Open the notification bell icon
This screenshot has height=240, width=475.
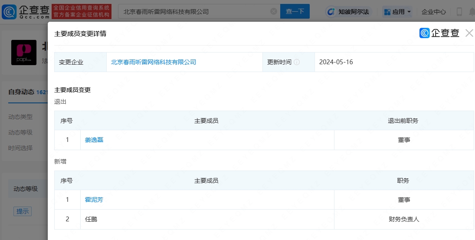point(472,12)
